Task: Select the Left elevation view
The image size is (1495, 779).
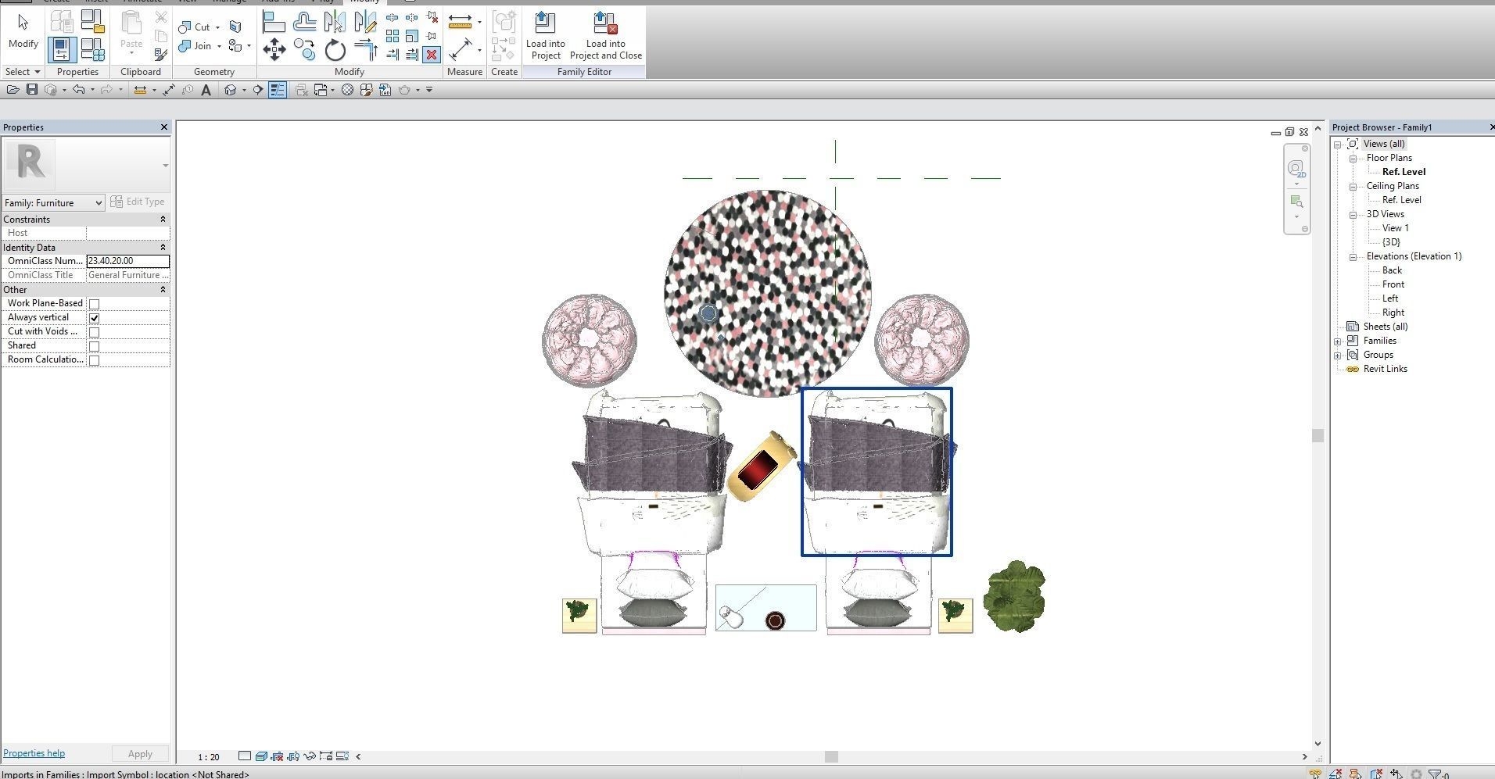Action: [x=1390, y=298]
